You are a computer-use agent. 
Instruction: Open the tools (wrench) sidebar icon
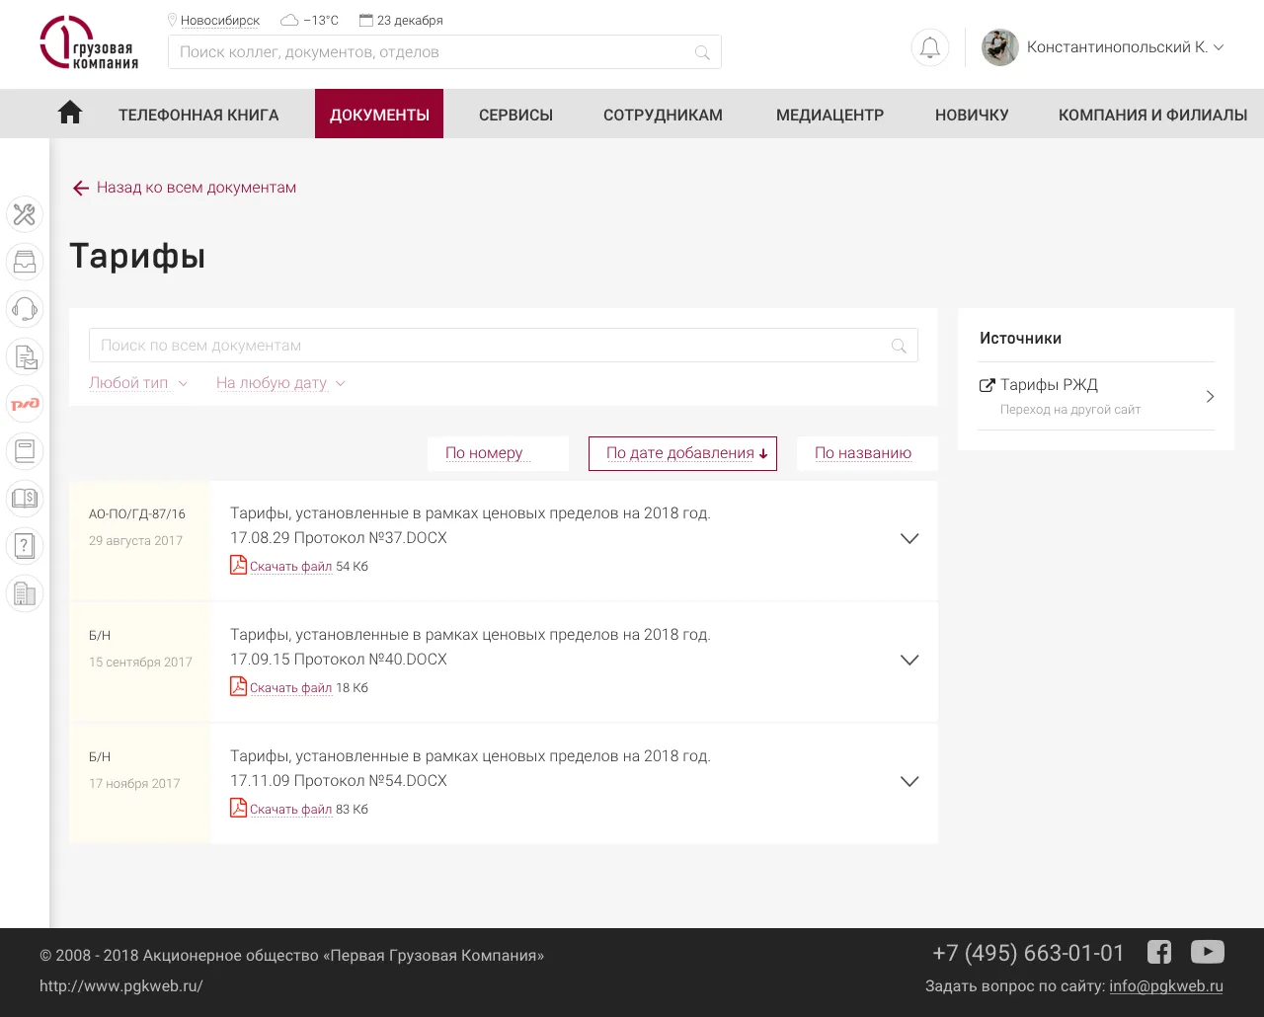(25, 214)
